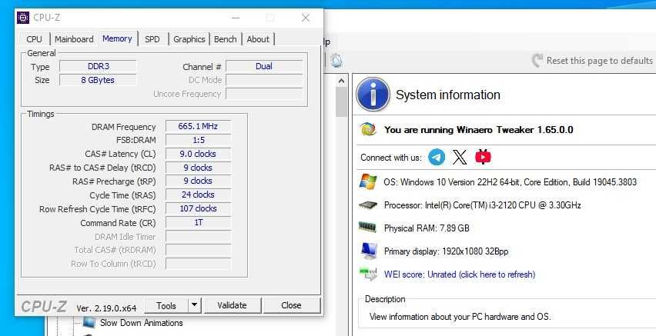
Task: Minimize the CPU-Z window
Action: pyautogui.click(x=236, y=18)
